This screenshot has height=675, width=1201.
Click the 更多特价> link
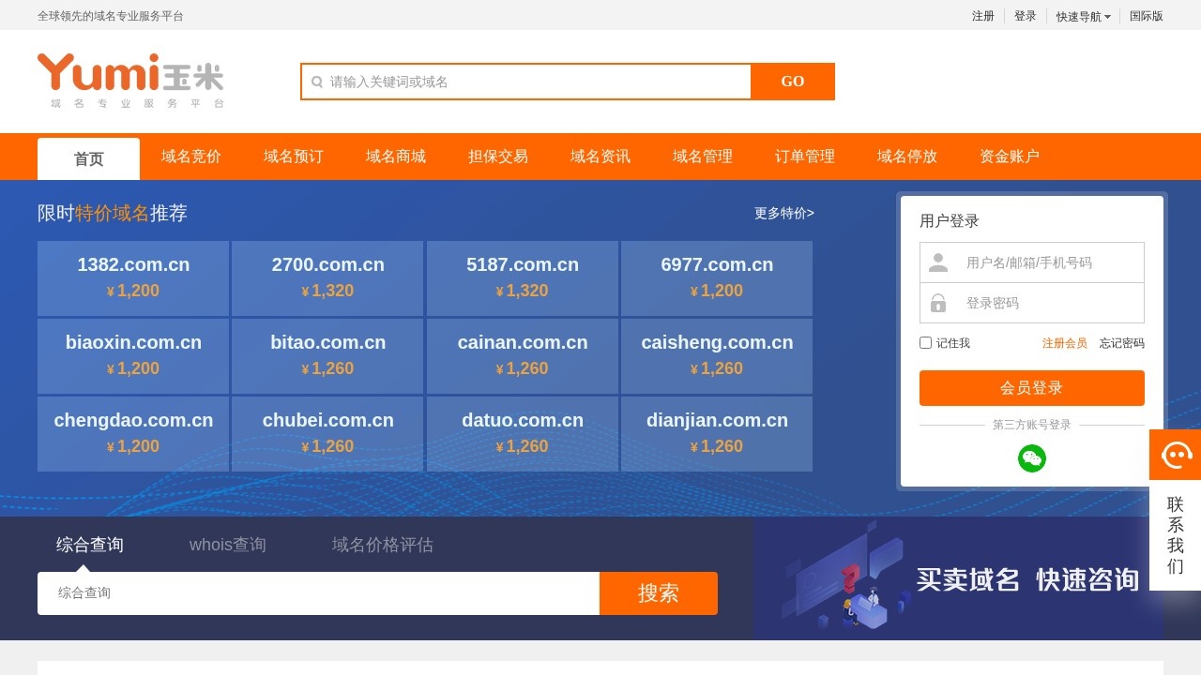(x=784, y=213)
